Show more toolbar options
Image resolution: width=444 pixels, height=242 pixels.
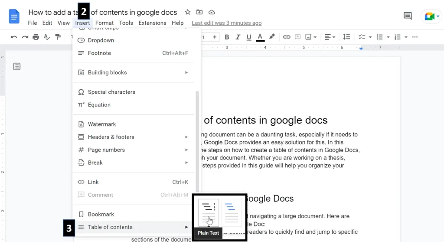click(x=415, y=37)
